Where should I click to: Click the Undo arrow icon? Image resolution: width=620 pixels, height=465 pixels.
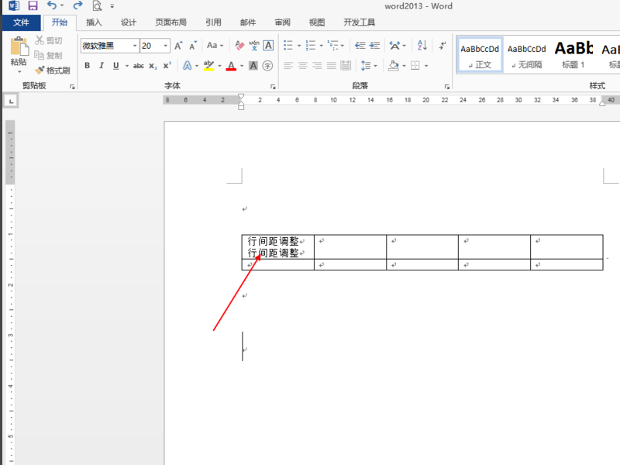pyautogui.click(x=51, y=6)
